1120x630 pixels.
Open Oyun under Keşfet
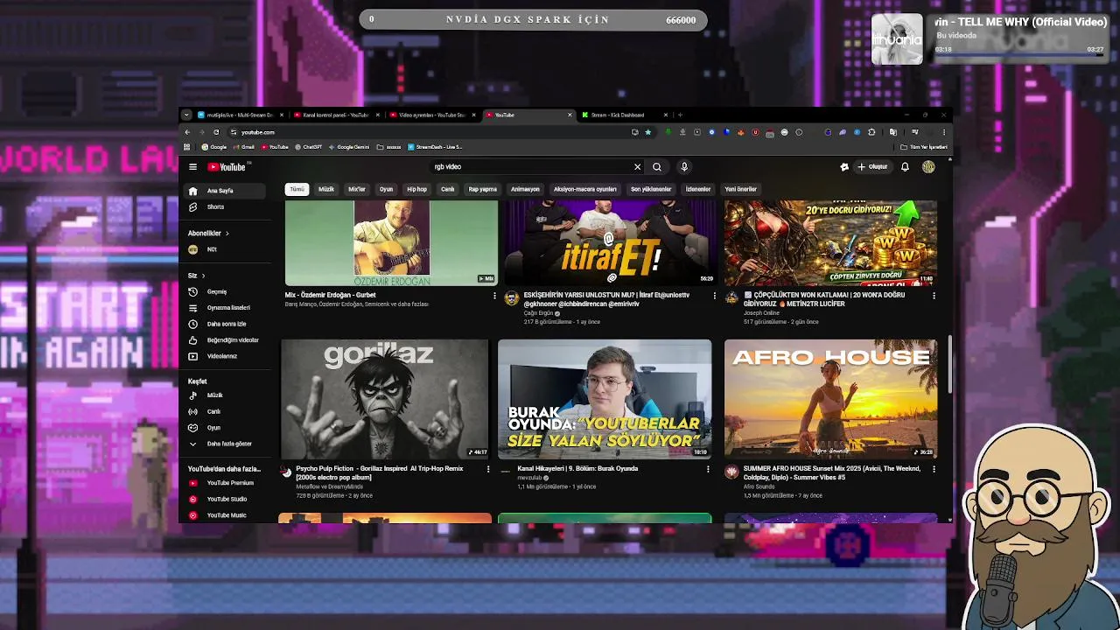[226, 428]
